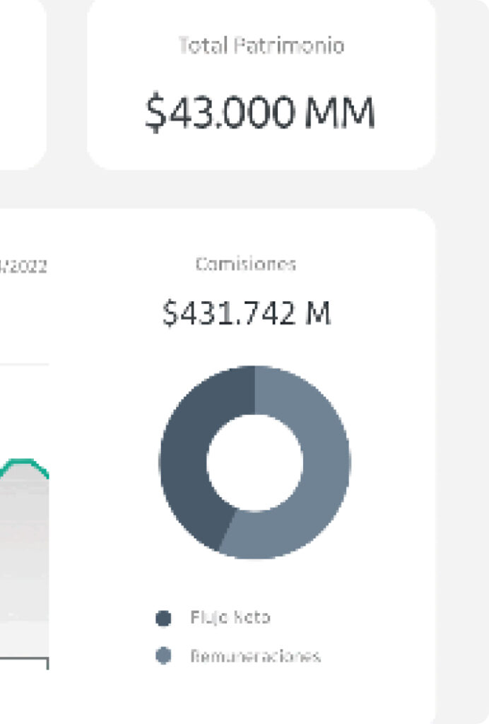The height and width of the screenshot is (724, 489).
Task: Click the partially visible card left of Total Patrimonio
Action: (x=21, y=85)
